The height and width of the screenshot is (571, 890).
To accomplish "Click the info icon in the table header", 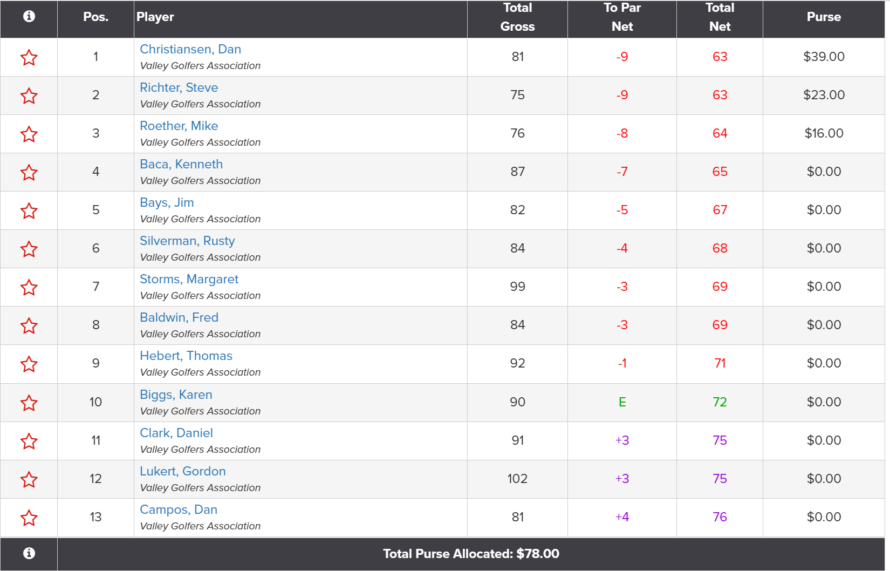I will (x=29, y=16).
